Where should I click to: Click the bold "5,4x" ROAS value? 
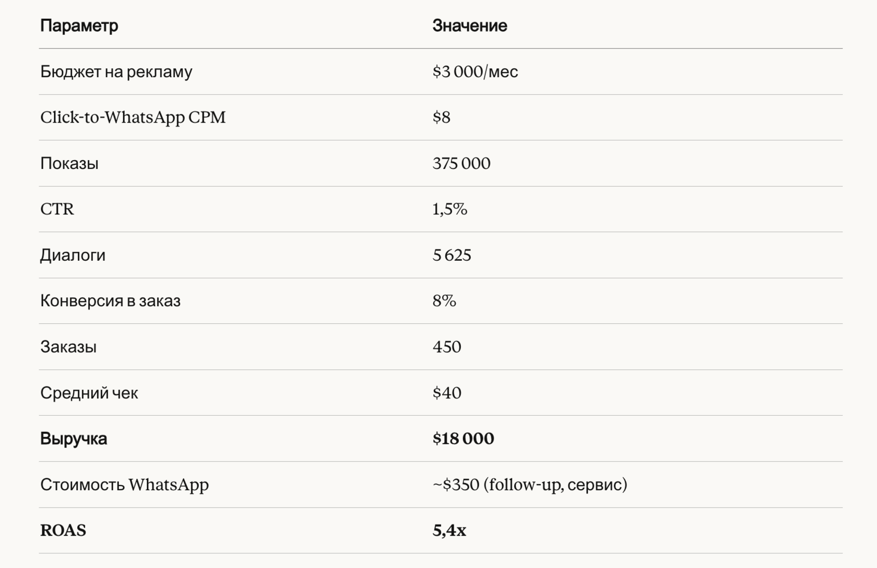449,530
